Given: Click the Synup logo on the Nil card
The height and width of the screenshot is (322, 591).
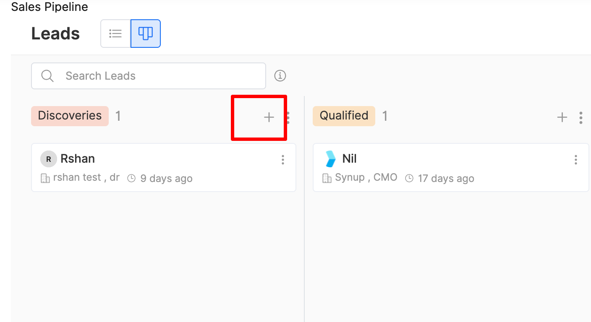Looking at the screenshot, I should coord(331,159).
